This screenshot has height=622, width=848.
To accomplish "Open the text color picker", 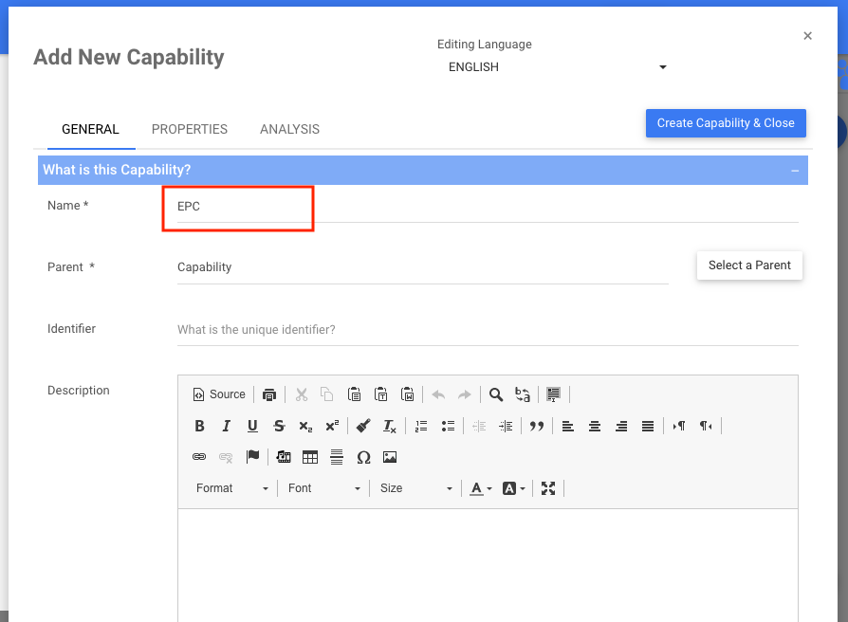I will click(481, 488).
